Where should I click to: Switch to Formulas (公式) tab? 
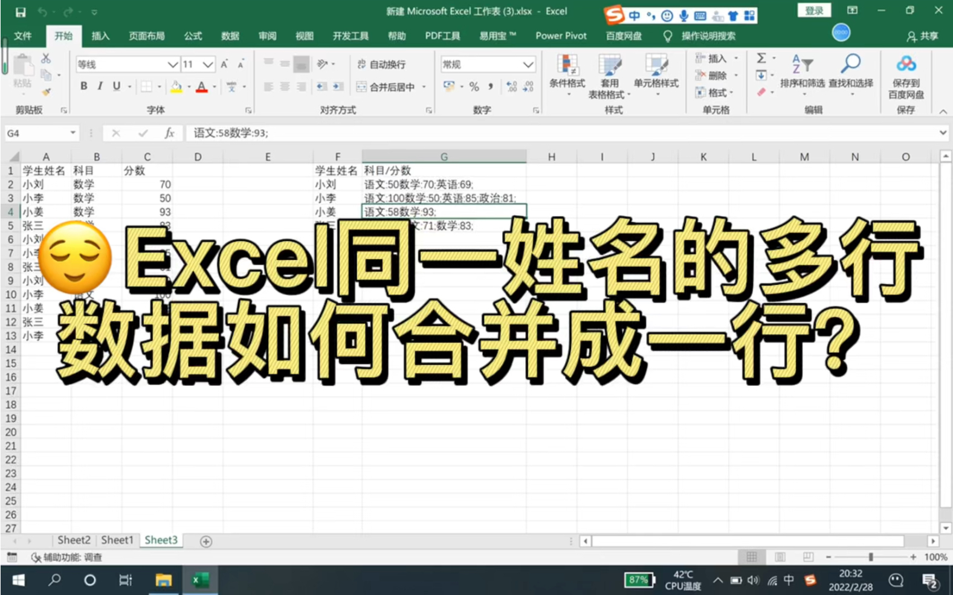[193, 36]
